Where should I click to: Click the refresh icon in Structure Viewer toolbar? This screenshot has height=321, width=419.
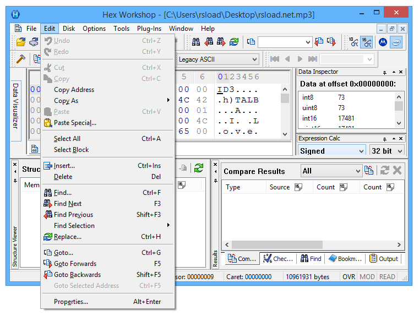(x=199, y=168)
